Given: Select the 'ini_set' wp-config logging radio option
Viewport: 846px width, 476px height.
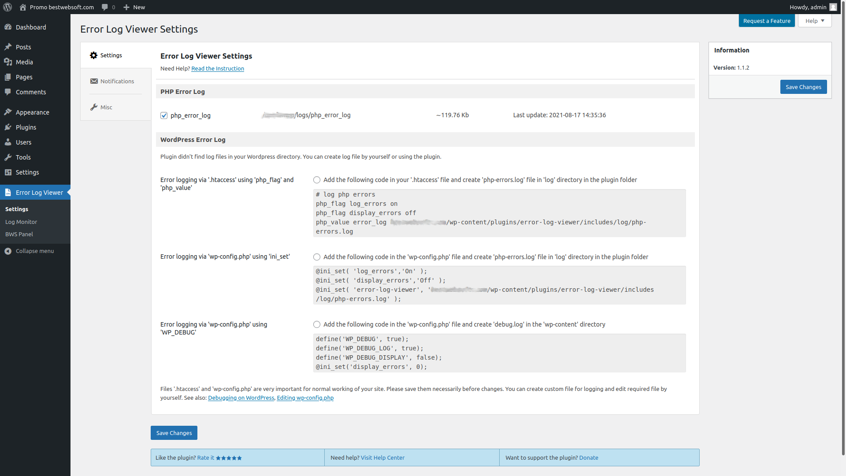Looking at the screenshot, I should pos(317,257).
